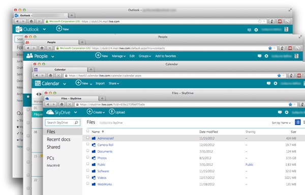The image size is (305, 195).
Task: Check the Camera Roll folder checkbox
Action: 88,144
